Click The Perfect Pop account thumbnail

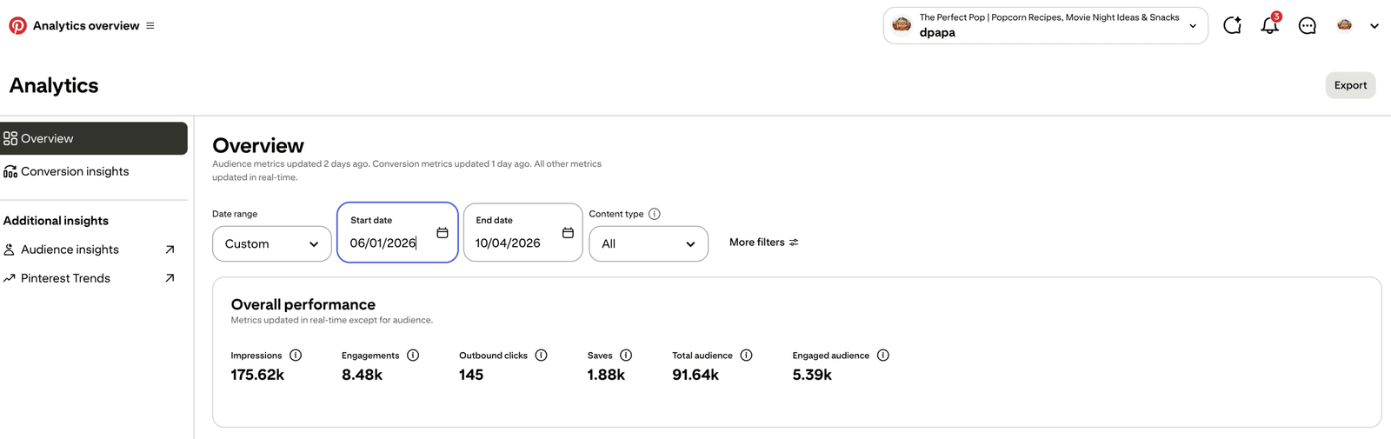pos(902,25)
